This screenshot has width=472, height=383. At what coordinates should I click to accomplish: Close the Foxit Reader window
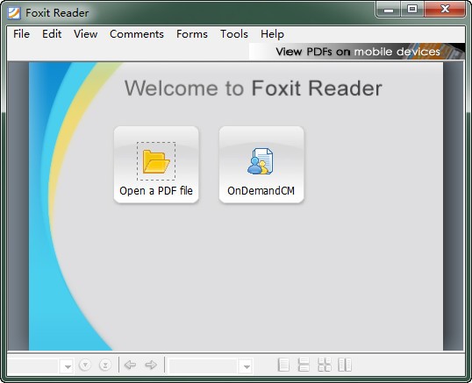(x=445, y=10)
